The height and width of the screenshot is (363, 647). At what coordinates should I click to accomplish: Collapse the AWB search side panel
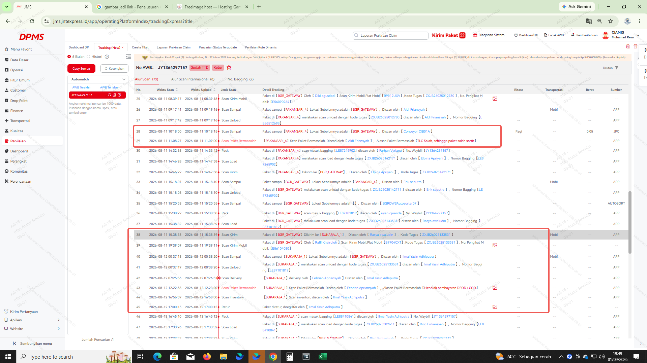click(128, 57)
